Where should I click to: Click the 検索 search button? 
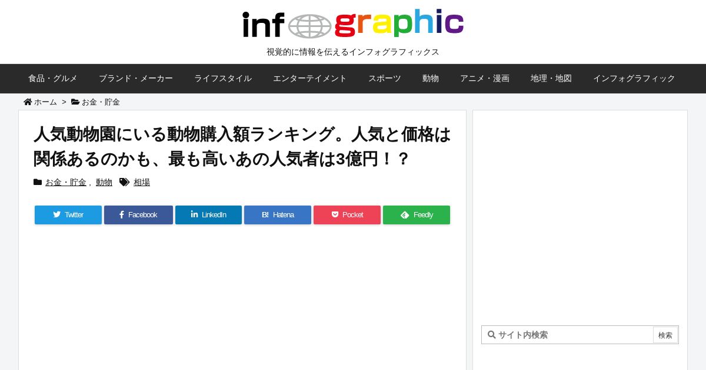tap(665, 335)
